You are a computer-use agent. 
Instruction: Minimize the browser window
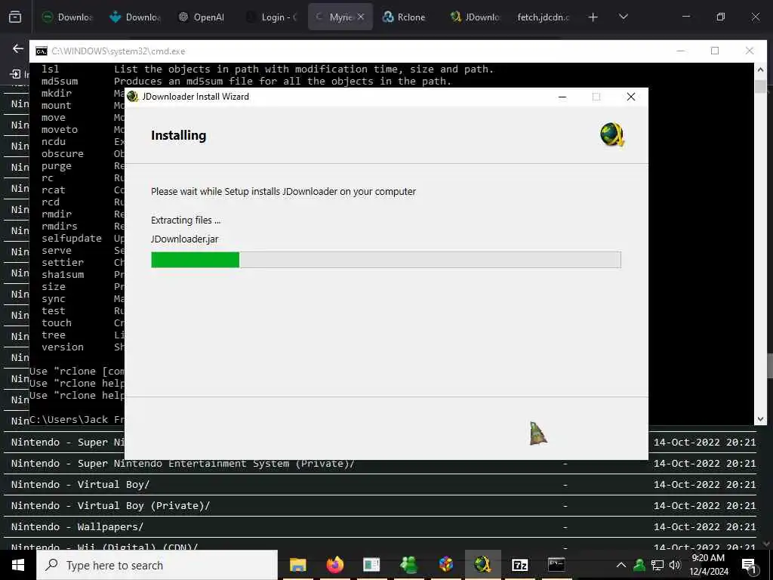[685, 17]
